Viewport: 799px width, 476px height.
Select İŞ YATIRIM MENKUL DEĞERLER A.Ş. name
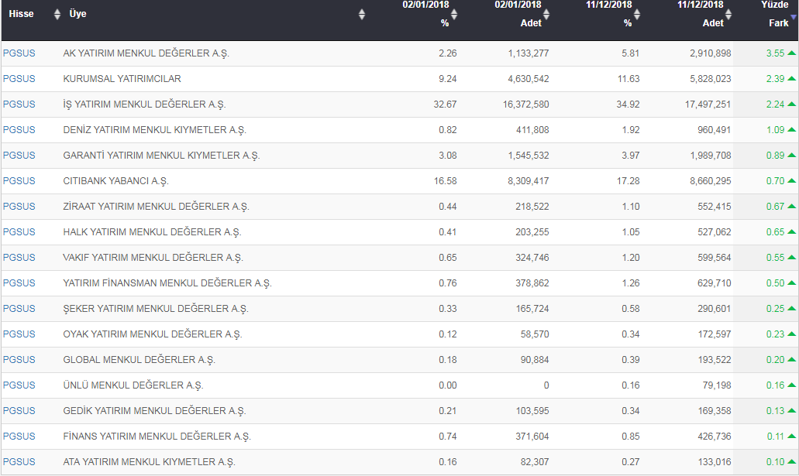tap(144, 104)
